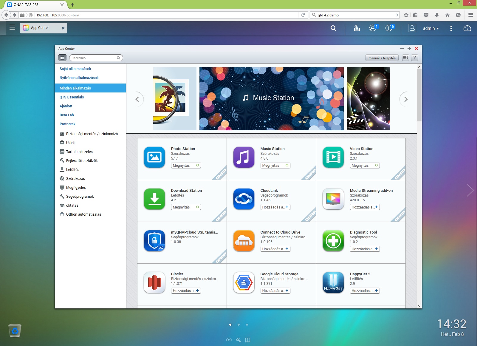Click the Diagnostic Tool app icon
This screenshot has width=477, height=346.
point(333,241)
